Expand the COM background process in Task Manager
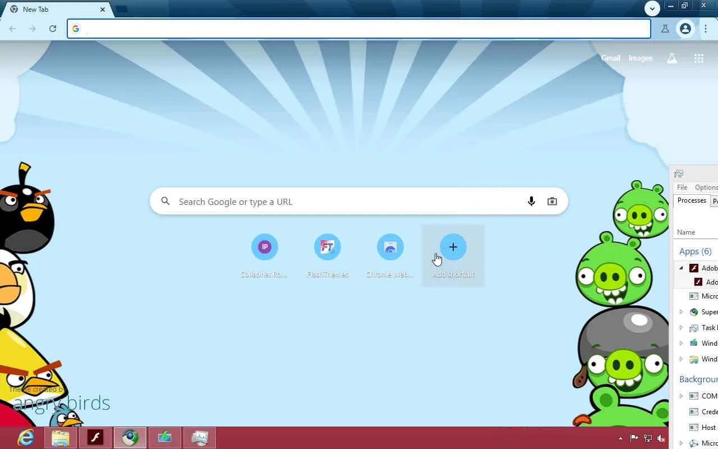Image resolution: width=718 pixels, height=449 pixels. click(681, 396)
